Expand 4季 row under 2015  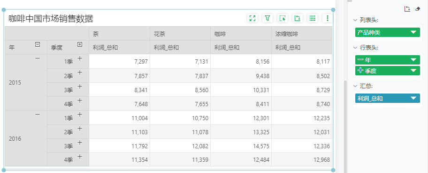80,101
